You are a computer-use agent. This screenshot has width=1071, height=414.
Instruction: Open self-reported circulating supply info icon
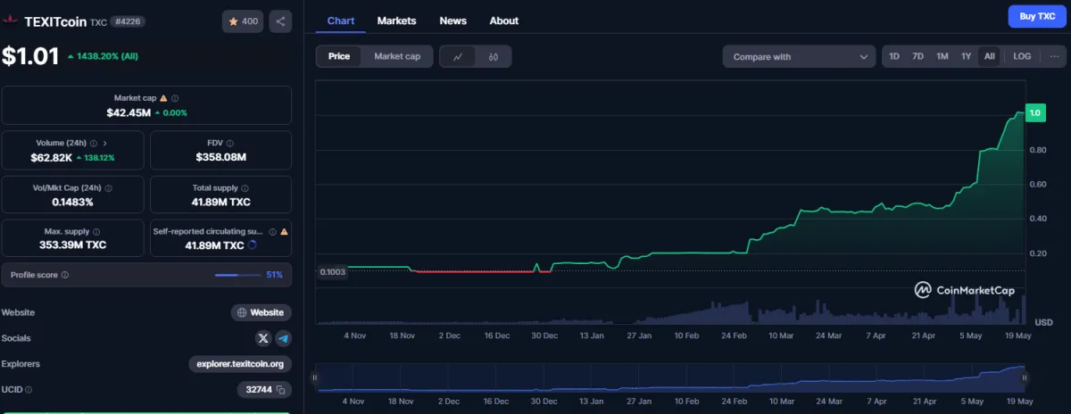pyautogui.click(x=273, y=231)
